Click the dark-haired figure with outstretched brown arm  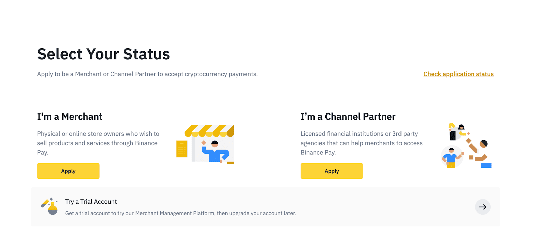click(478, 150)
